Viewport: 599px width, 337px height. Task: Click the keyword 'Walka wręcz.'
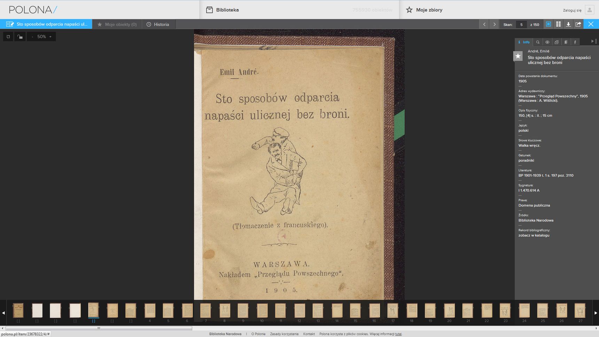pos(529,146)
